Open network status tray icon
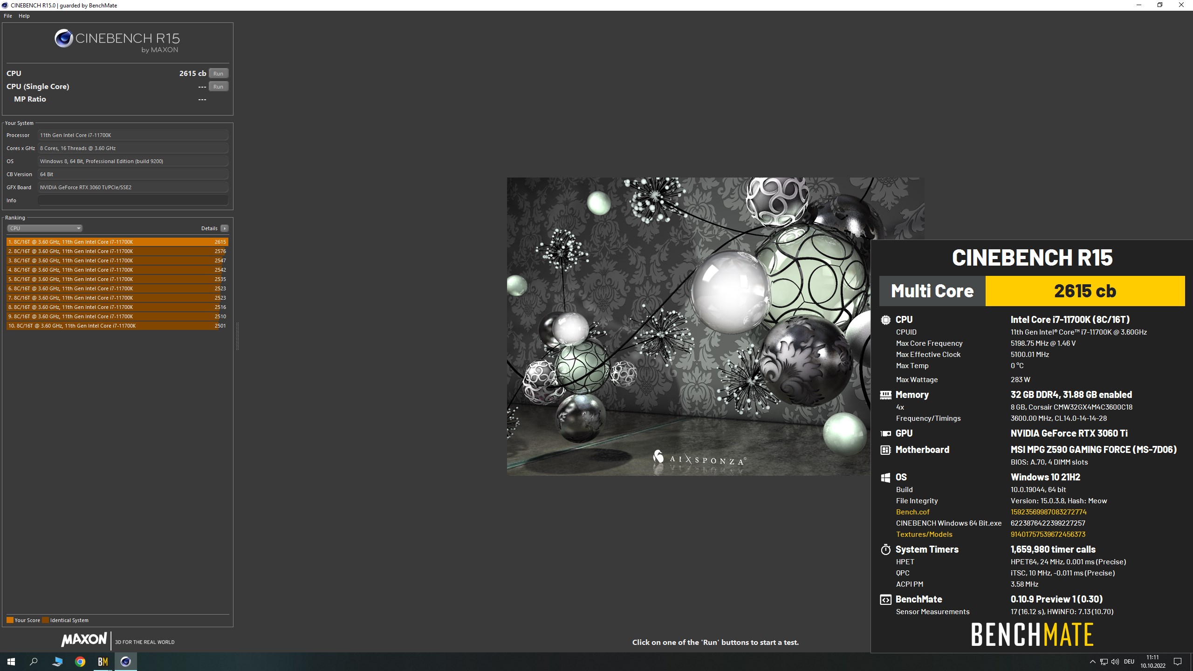The height and width of the screenshot is (671, 1193). click(1104, 662)
